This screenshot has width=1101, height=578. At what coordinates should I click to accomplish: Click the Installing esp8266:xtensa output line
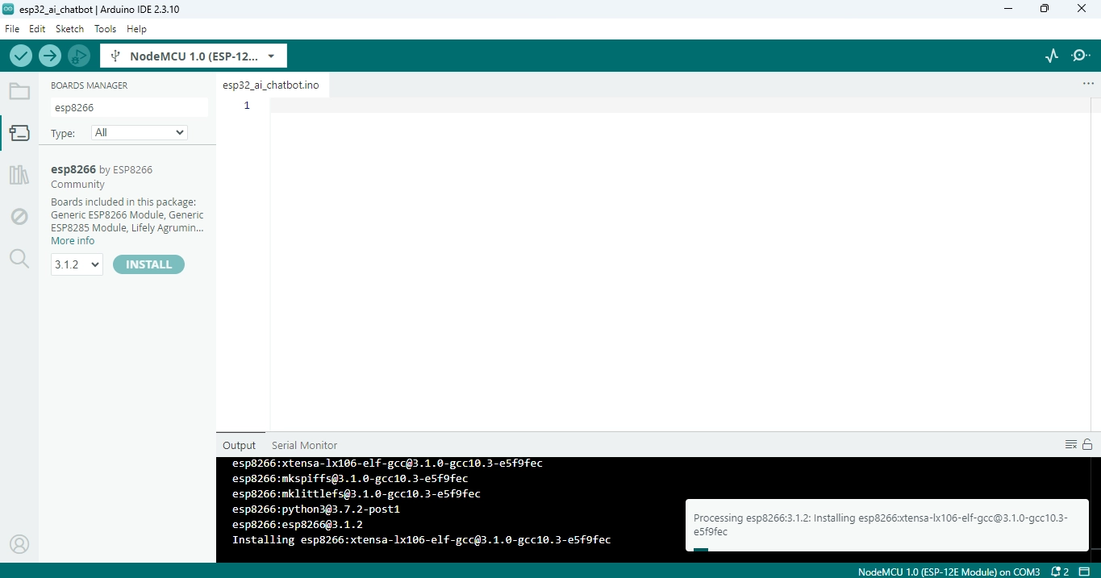coord(422,540)
